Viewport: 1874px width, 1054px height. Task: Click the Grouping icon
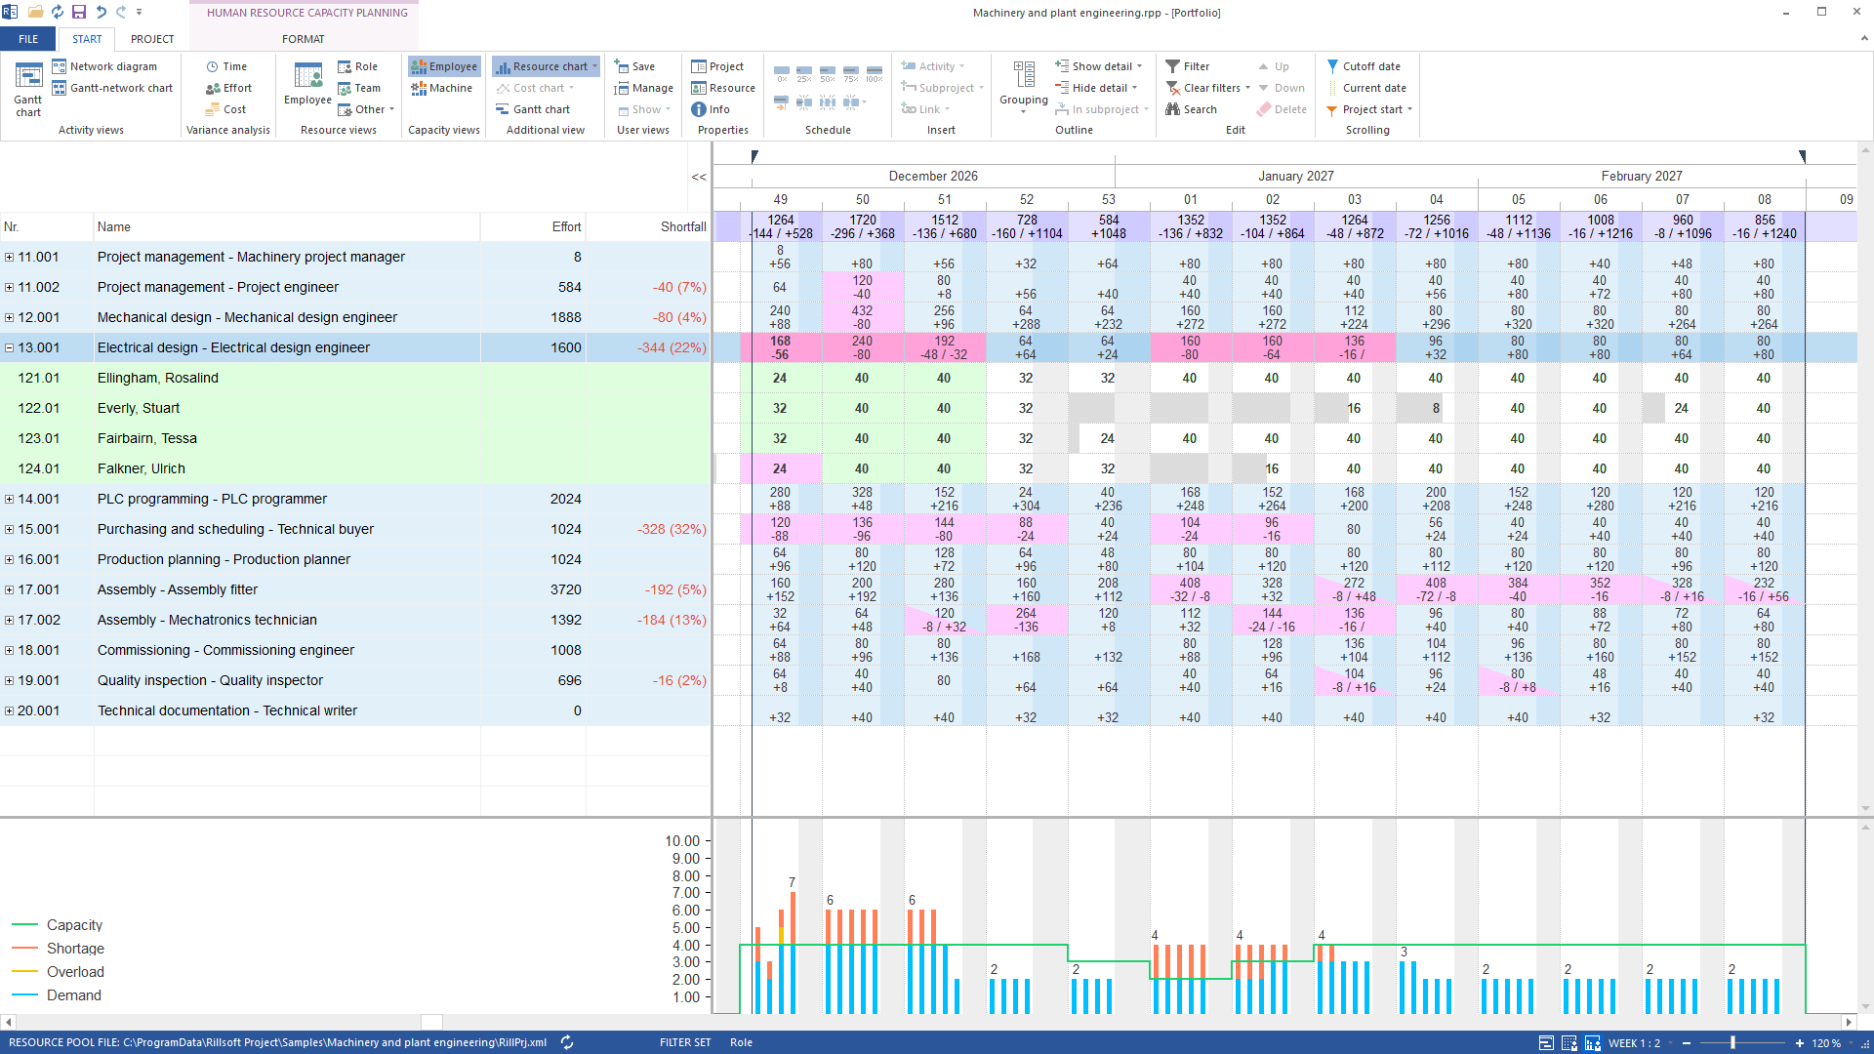click(x=1024, y=86)
